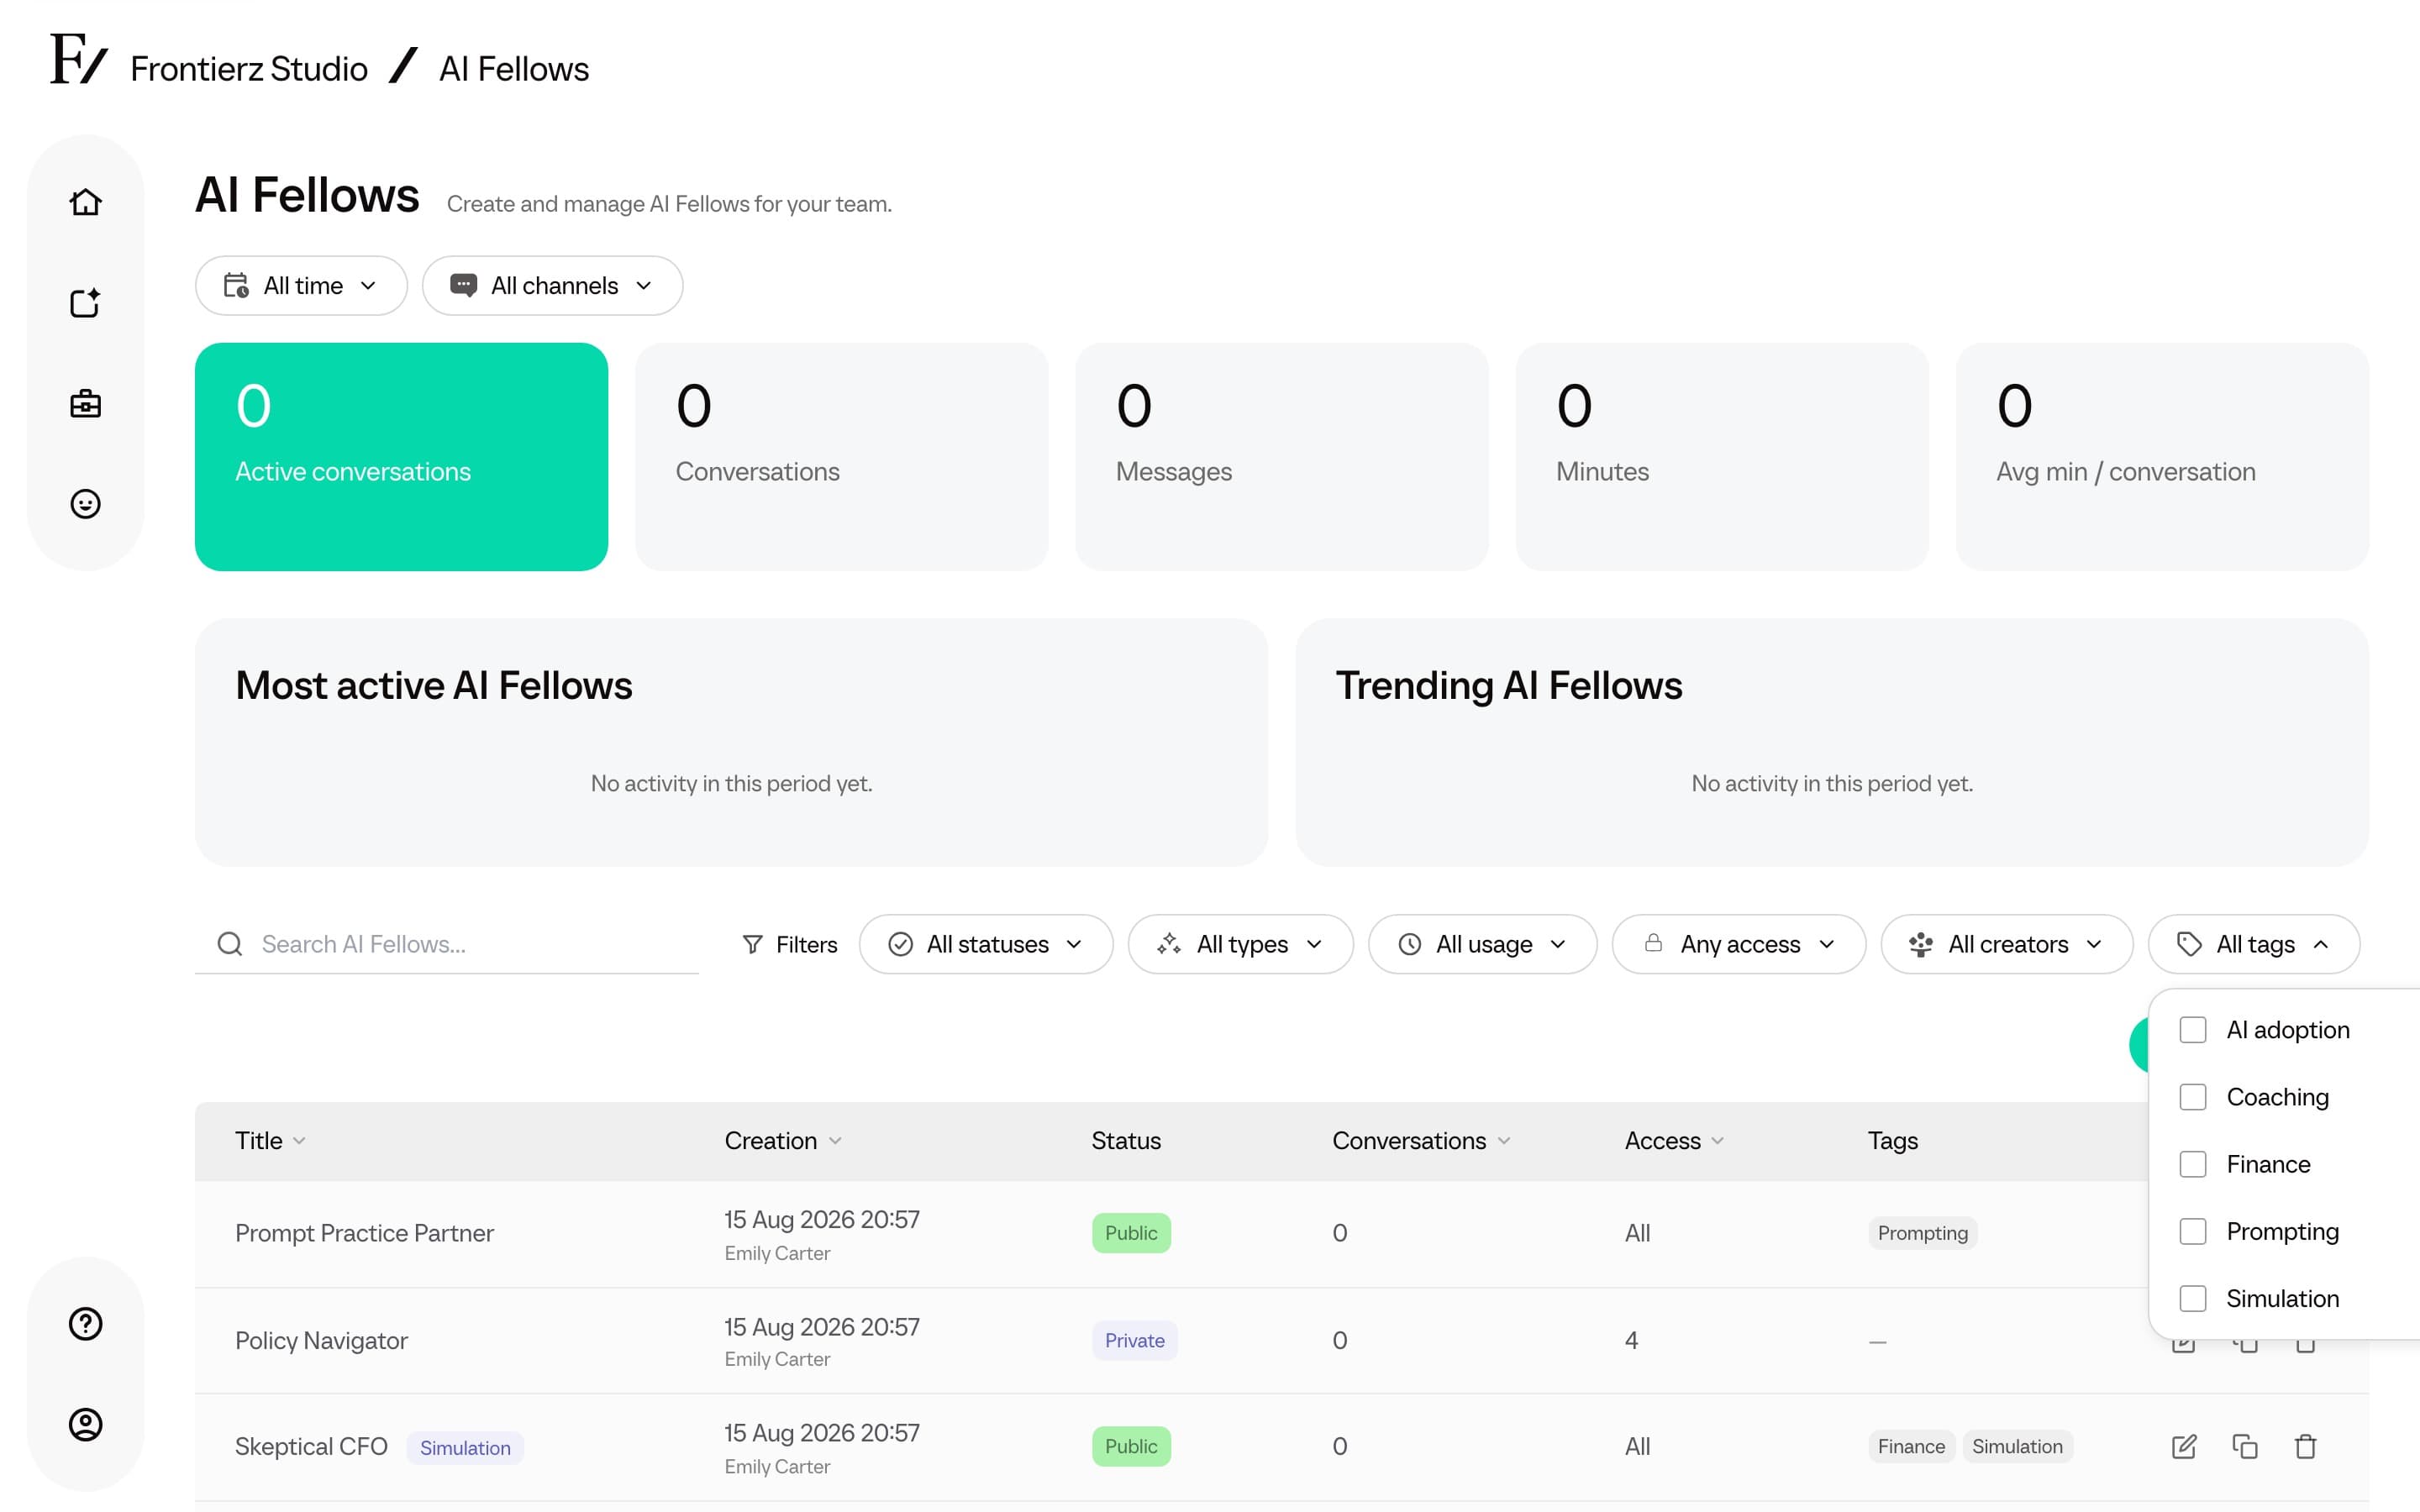Open the All usage dropdown
The image size is (2420, 1512).
[1482, 944]
